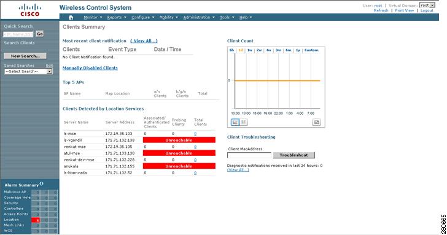This screenshot has width=447, height=235.
Task: Click the Refresh link
Action: coord(381,10)
